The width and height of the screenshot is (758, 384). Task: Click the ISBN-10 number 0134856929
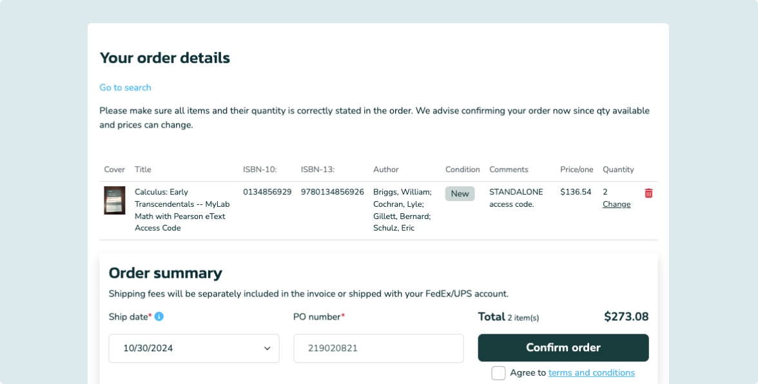pos(267,192)
